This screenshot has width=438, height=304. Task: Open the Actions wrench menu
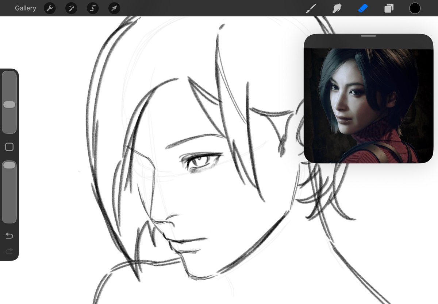(50, 8)
